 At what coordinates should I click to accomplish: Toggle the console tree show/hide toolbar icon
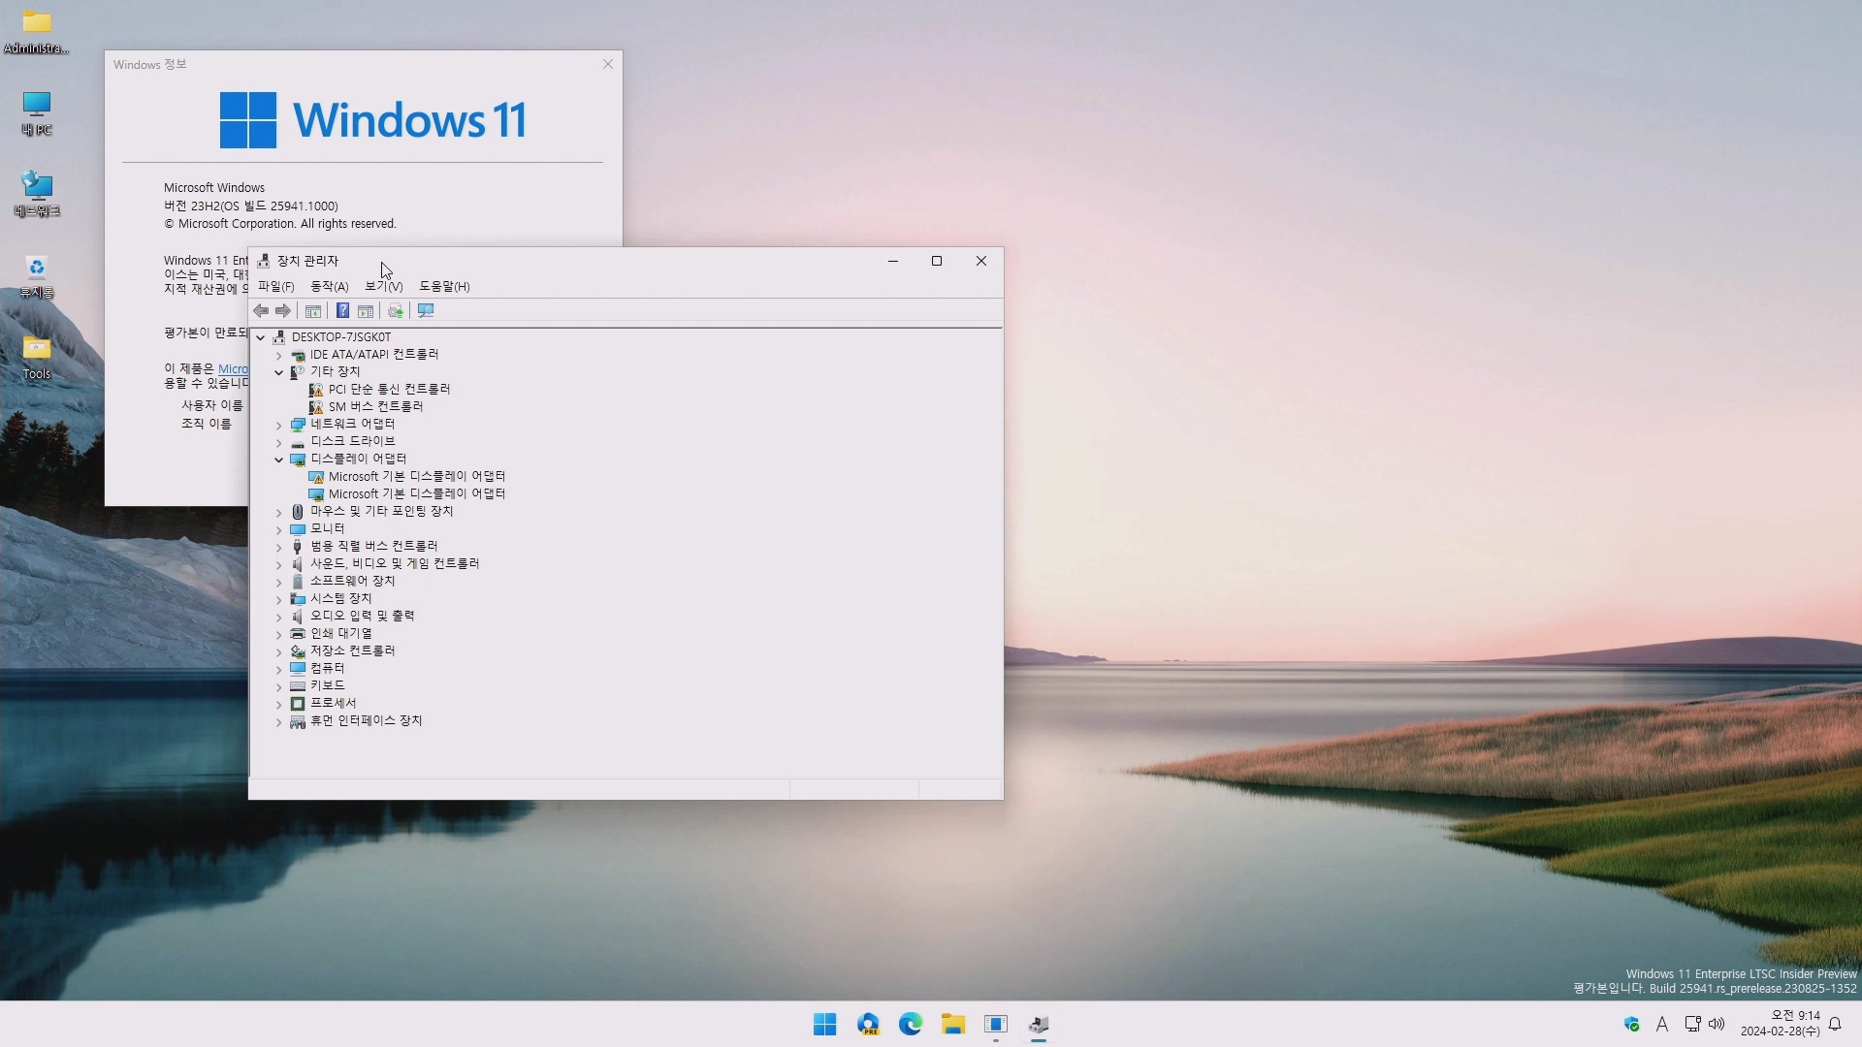coord(313,311)
